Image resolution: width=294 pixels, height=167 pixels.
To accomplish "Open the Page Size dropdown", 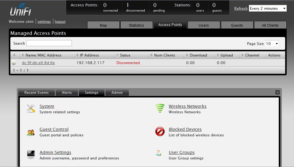I will pos(272,43).
